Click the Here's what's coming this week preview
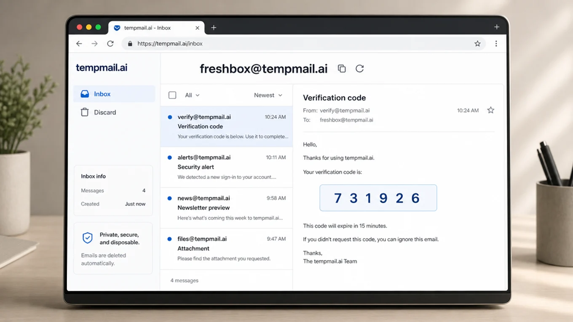 [230, 218]
